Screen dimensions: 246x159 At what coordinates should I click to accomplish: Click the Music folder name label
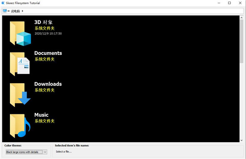coord(41,115)
